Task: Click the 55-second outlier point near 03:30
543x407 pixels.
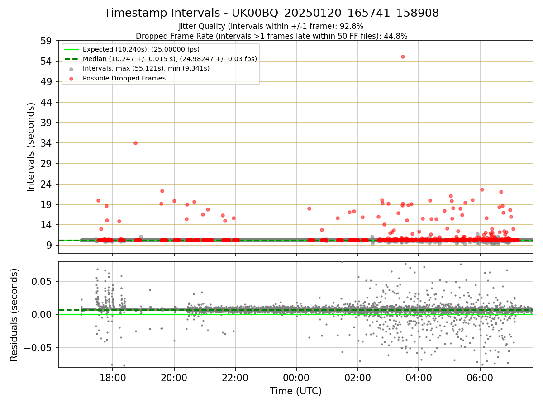Action: [x=403, y=57]
